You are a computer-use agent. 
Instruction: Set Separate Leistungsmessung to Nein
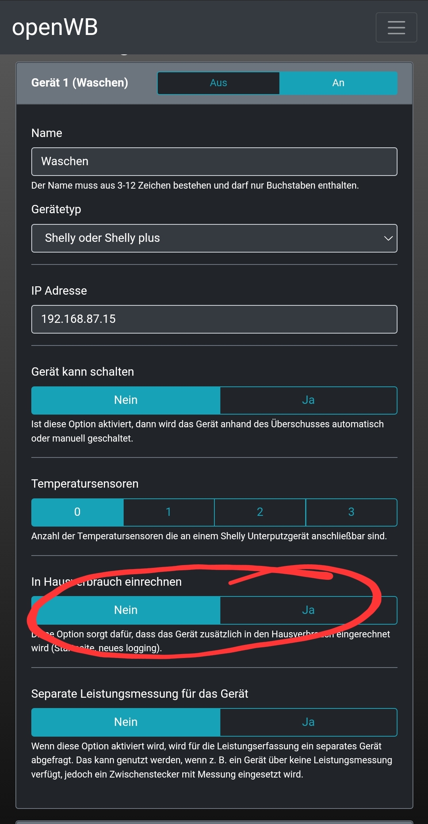coord(126,722)
